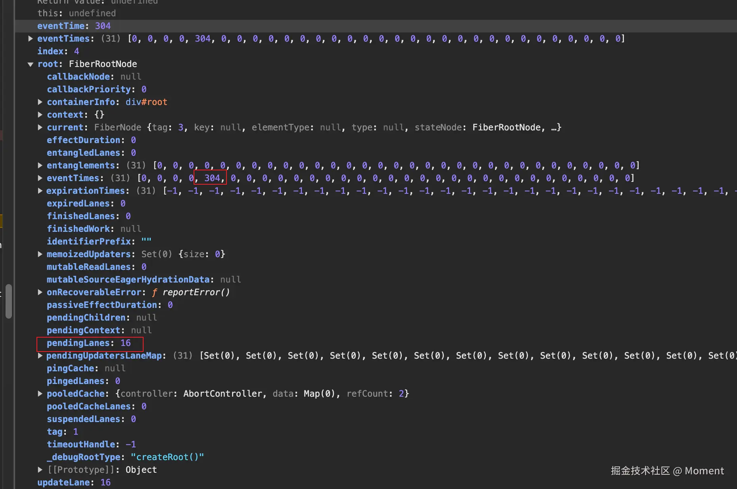Select the eventTime: 304 row
The width and height of the screenshot is (737, 489).
click(x=376, y=26)
